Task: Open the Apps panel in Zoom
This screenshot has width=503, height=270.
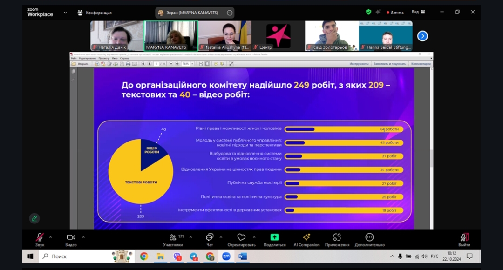Action: click(x=337, y=239)
